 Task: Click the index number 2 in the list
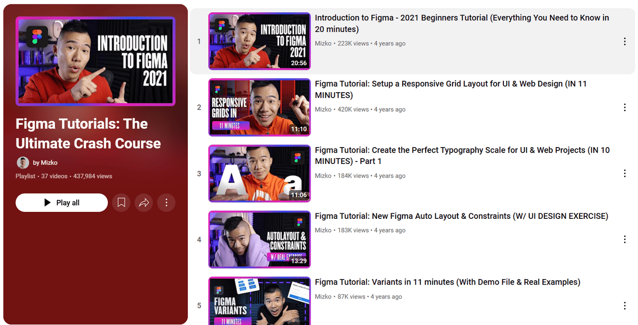click(x=199, y=107)
